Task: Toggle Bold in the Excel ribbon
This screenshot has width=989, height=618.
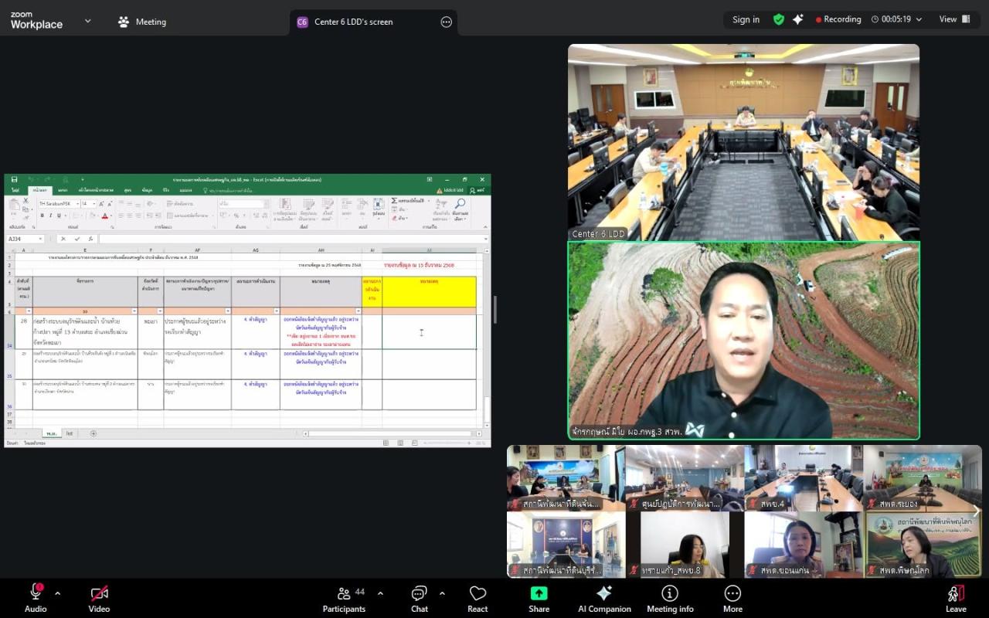Action: (x=42, y=216)
